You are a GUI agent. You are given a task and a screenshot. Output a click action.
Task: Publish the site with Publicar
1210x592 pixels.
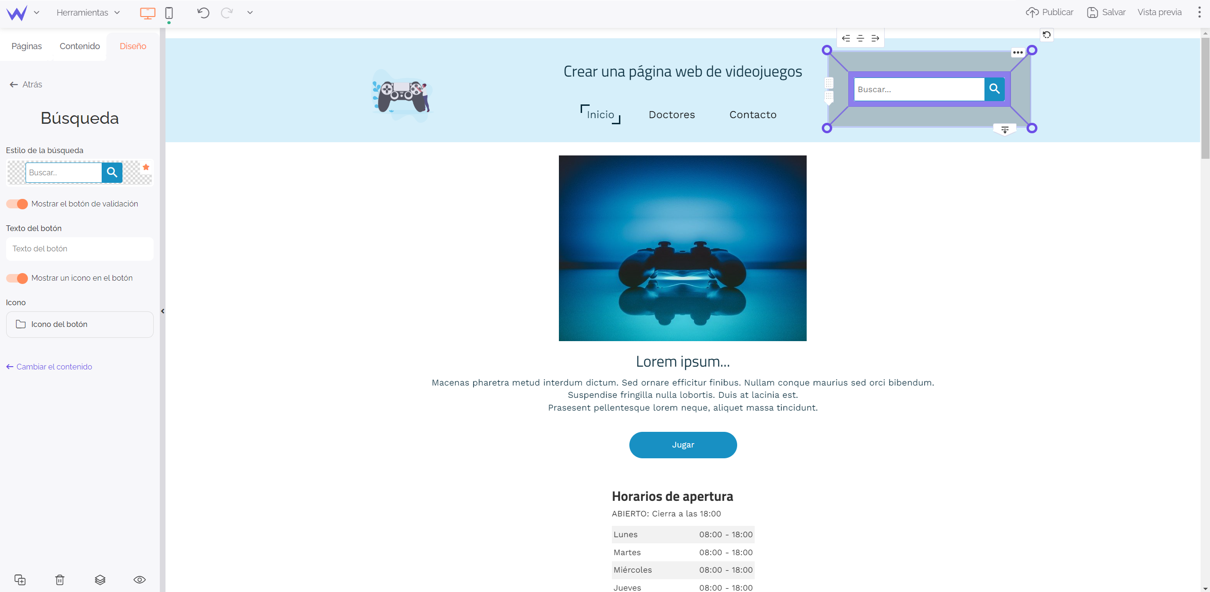coord(1049,12)
